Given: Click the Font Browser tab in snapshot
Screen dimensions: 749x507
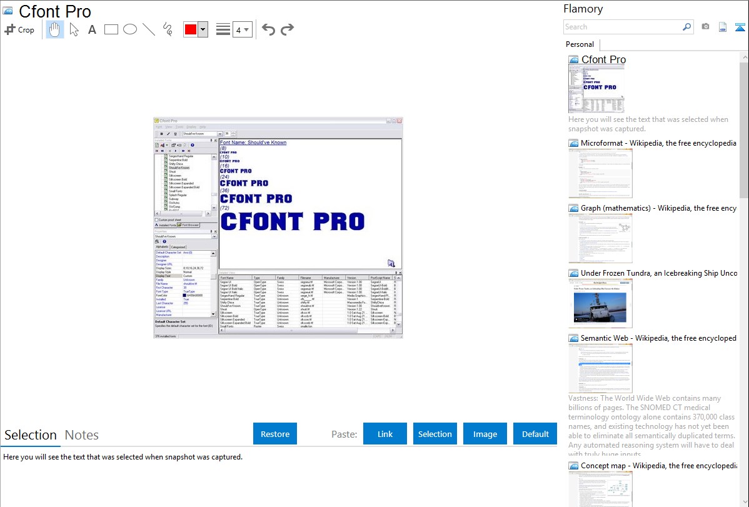Looking at the screenshot, I should pos(189,225).
